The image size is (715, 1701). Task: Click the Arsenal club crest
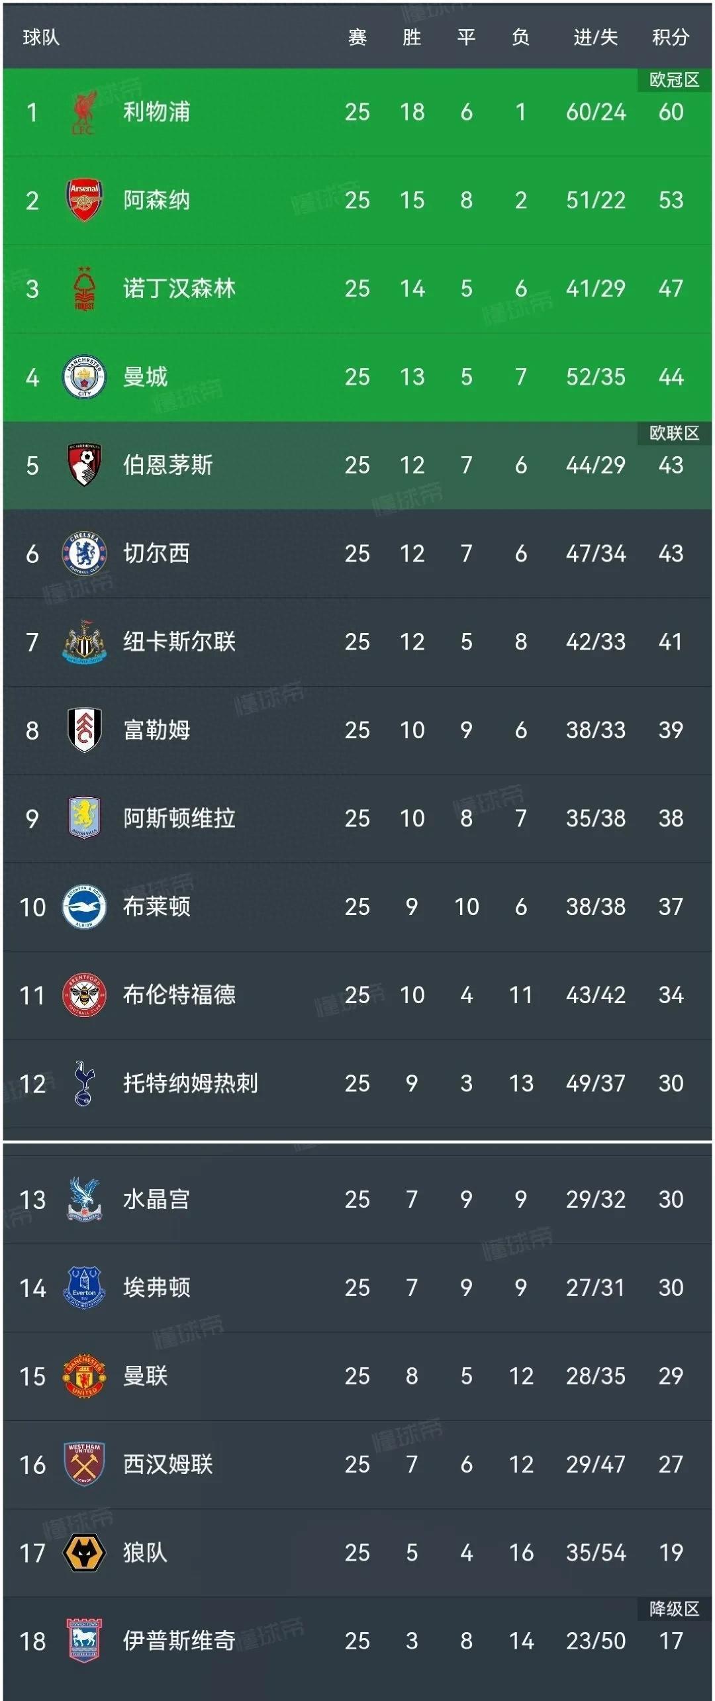click(84, 200)
